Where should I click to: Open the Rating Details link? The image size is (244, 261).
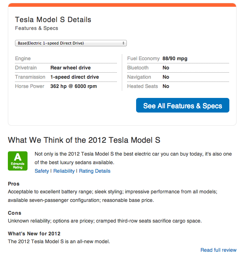tap(95, 171)
